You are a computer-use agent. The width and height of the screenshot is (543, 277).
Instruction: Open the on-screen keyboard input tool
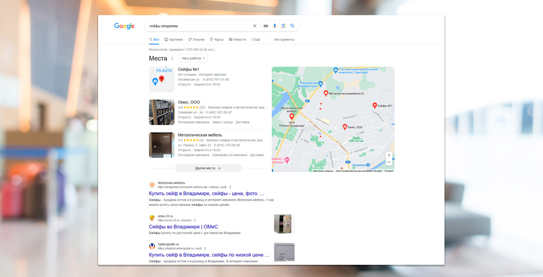pos(266,26)
